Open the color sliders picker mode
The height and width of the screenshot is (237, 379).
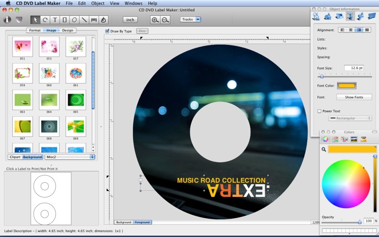coord(335,139)
